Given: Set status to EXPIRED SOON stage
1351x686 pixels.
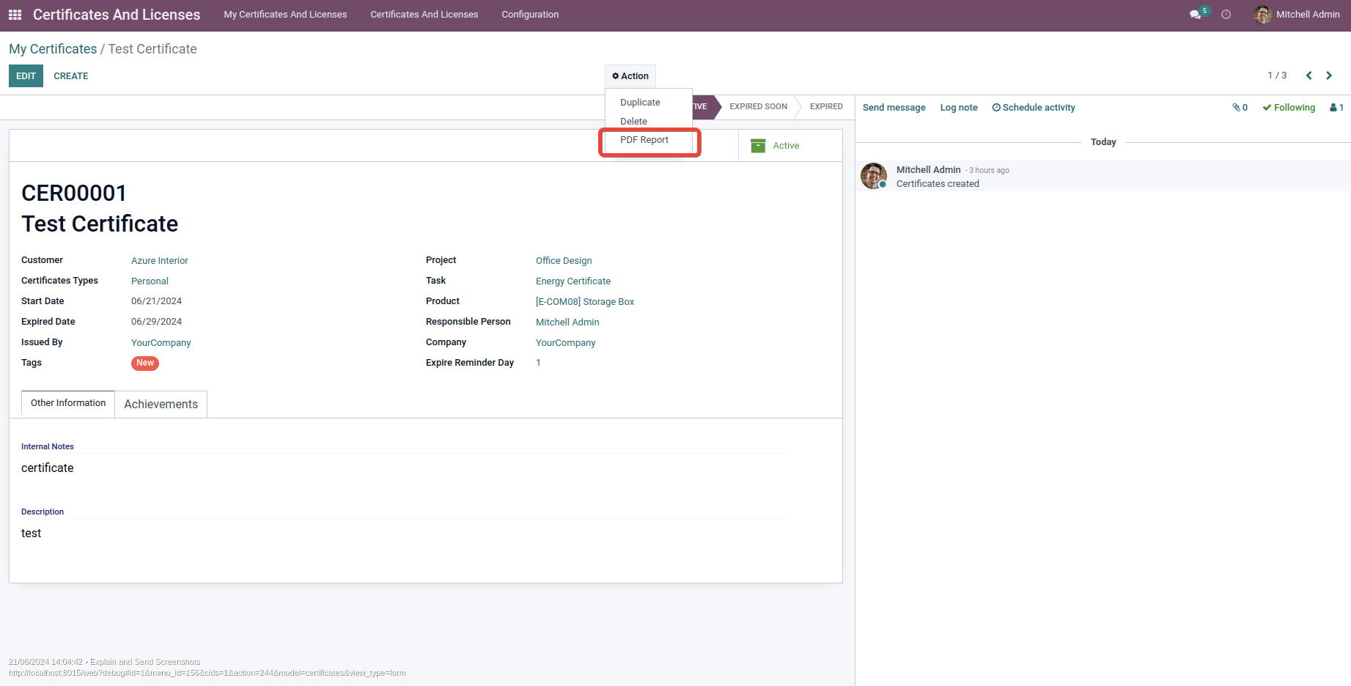Looking at the screenshot, I should click(758, 107).
